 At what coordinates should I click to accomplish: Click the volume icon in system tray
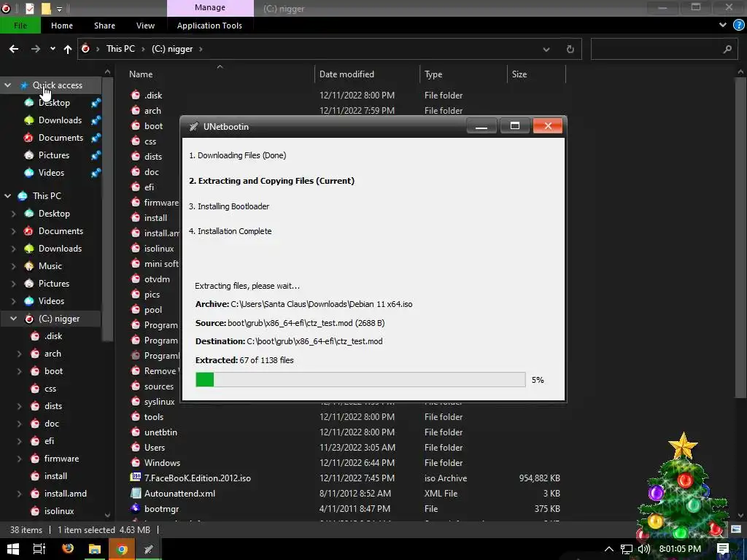(x=643, y=549)
